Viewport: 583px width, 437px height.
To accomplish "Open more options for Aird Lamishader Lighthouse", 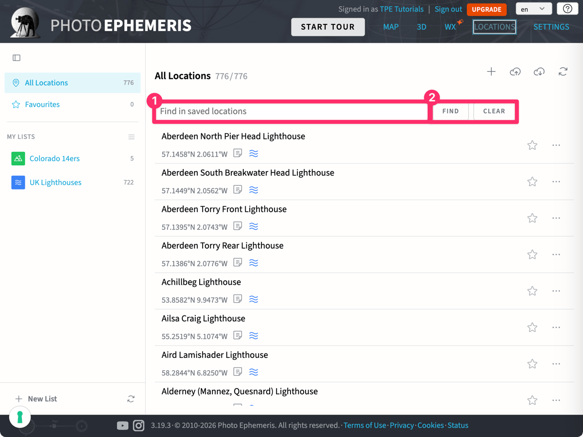I will 556,364.
